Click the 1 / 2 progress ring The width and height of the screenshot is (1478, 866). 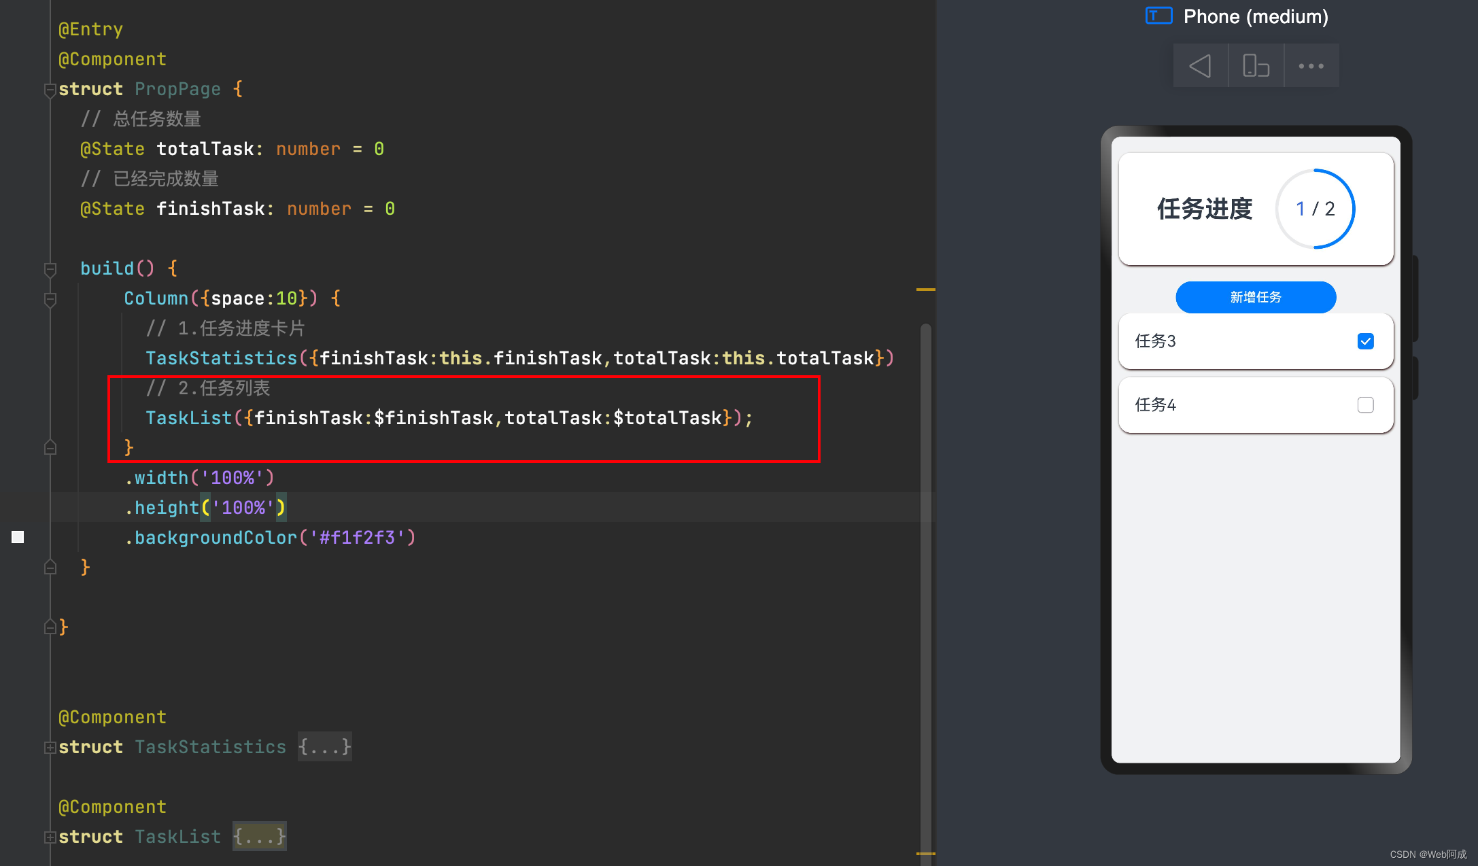tap(1315, 209)
